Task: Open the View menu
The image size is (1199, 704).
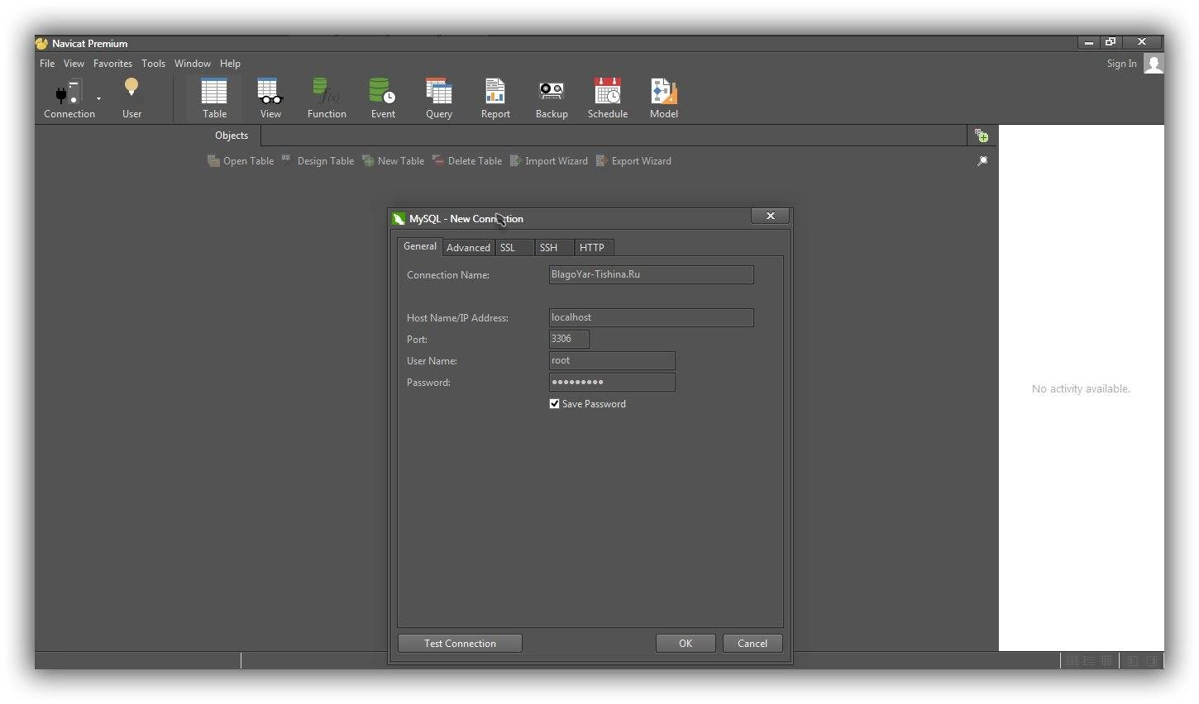Action: pyautogui.click(x=74, y=64)
